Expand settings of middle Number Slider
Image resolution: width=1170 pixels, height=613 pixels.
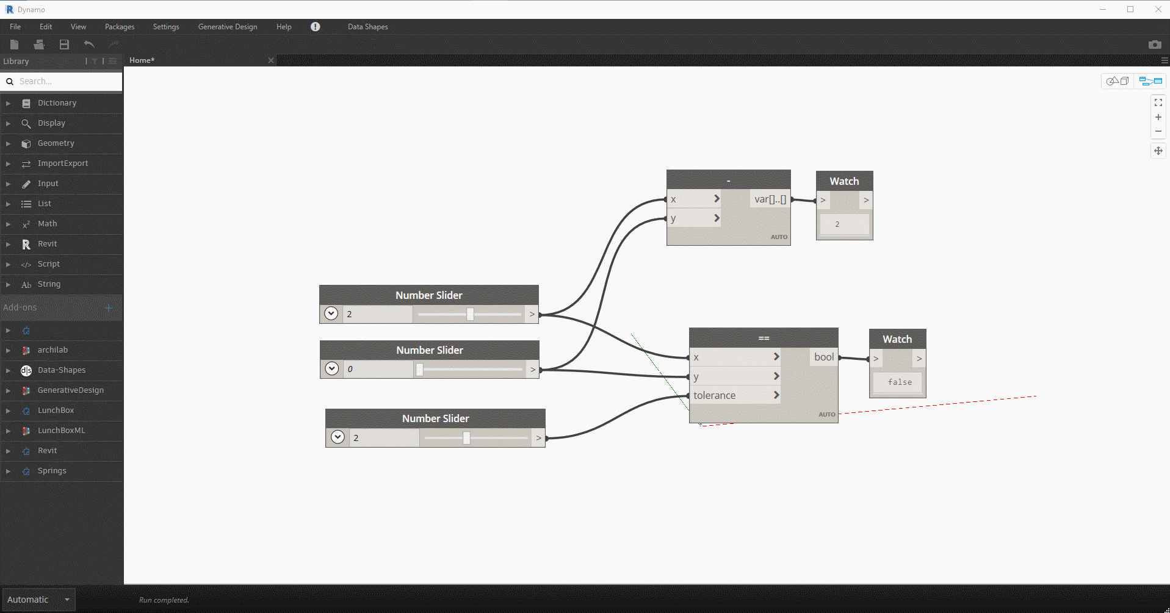click(x=331, y=368)
